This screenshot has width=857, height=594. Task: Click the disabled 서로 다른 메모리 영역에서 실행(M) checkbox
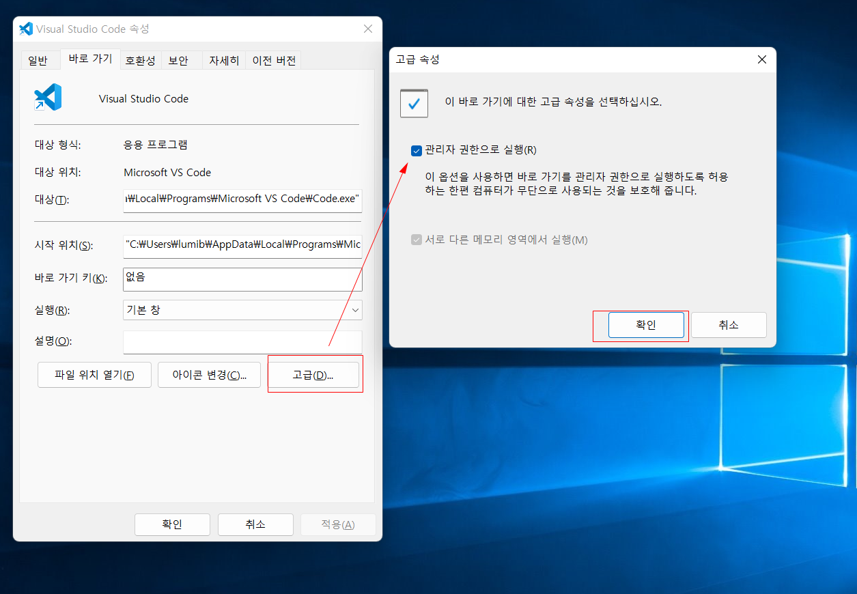click(x=416, y=240)
